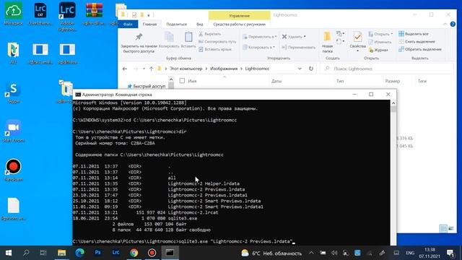Image resolution: width=462 pixels, height=260 pixels.
Task: Open the text document desktop icon
Action: tap(14, 209)
